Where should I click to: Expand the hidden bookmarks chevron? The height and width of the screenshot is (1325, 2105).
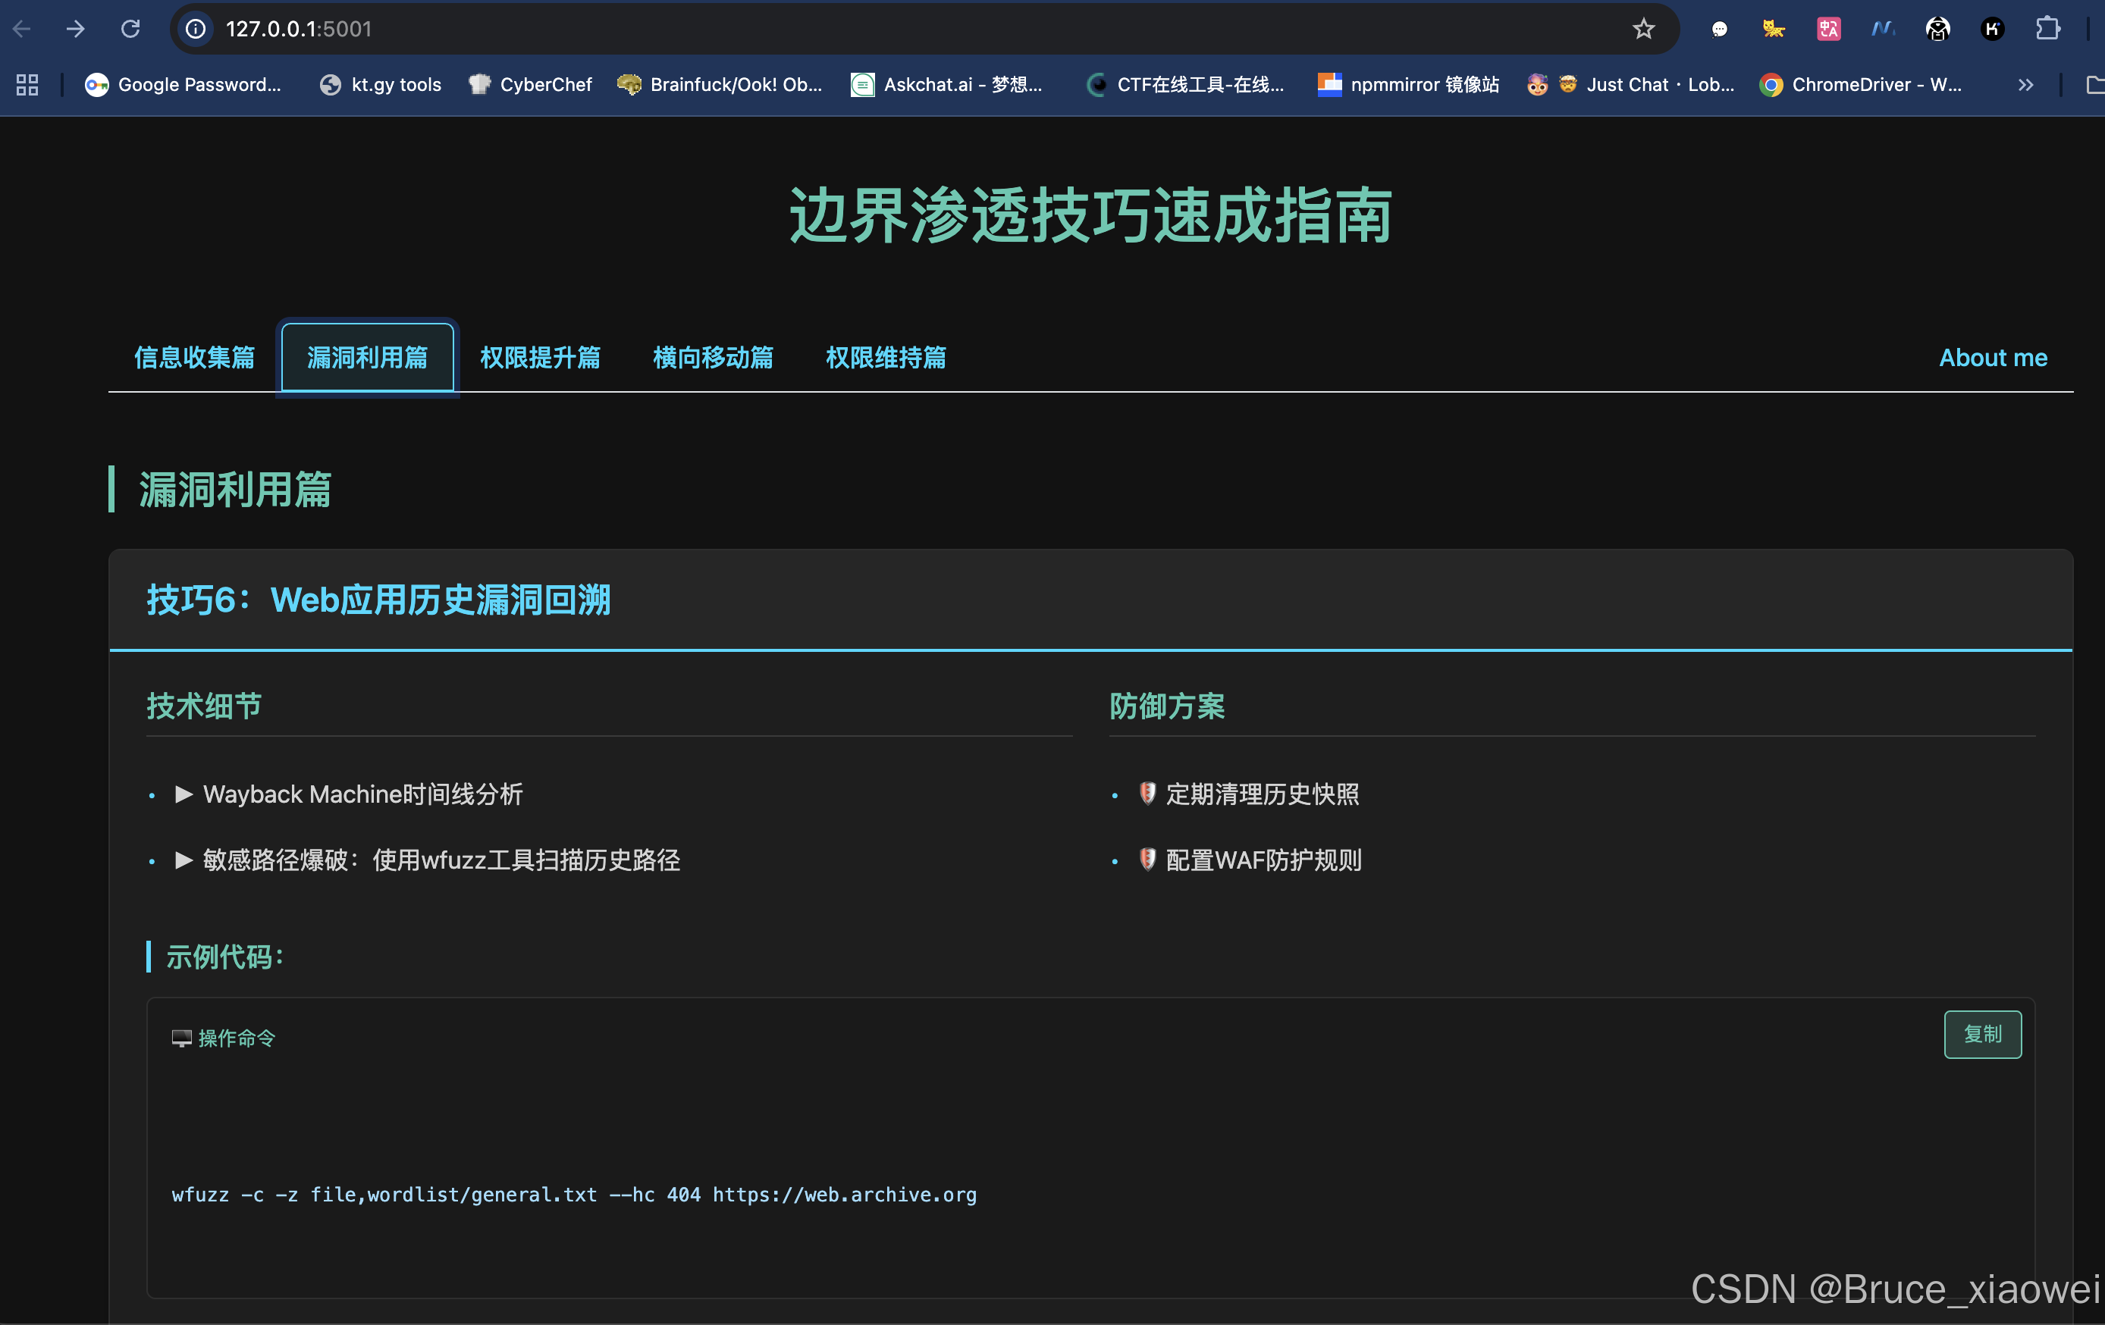(x=2025, y=85)
